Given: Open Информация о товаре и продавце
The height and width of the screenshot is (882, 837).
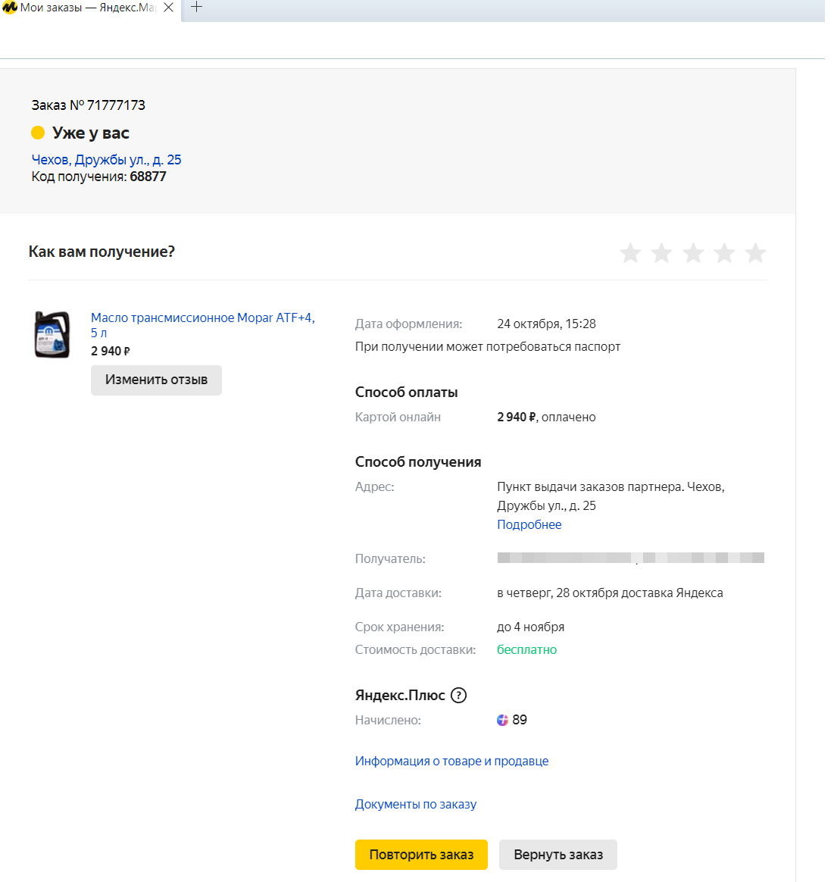Looking at the screenshot, I should point(451,762).
